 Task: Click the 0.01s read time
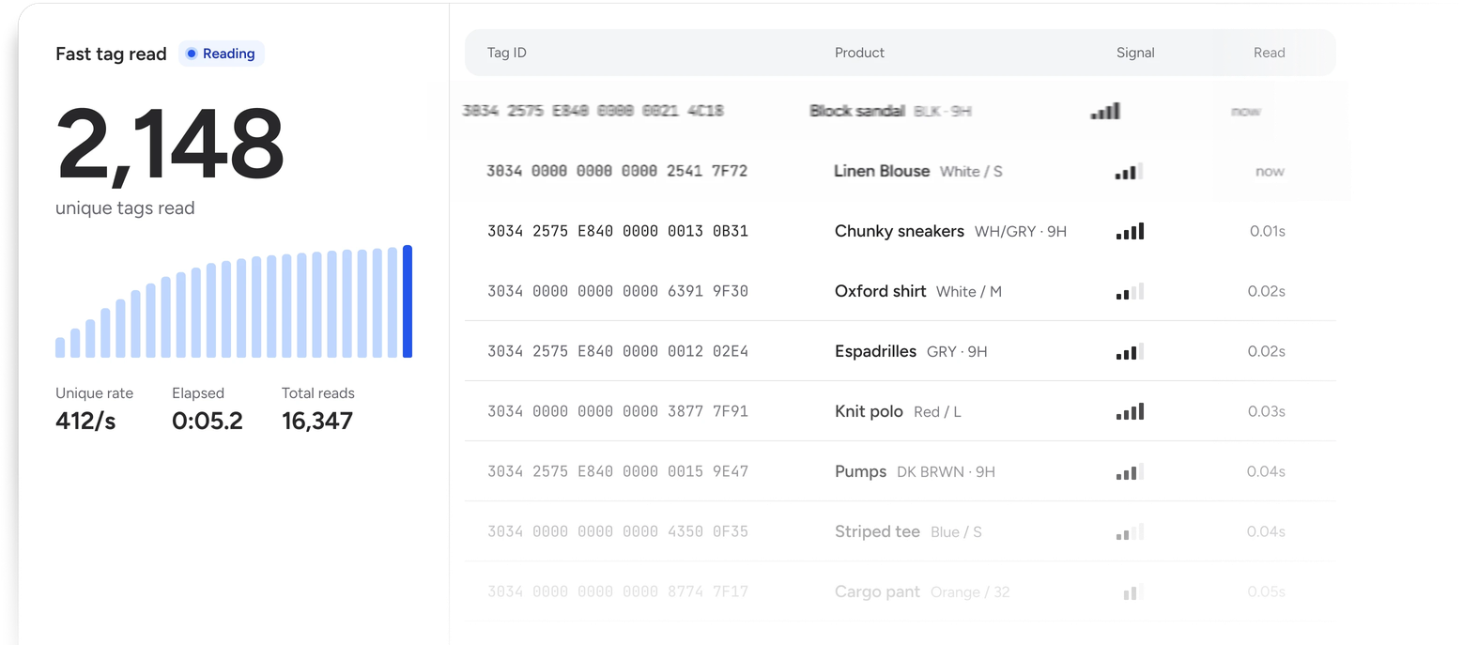pos(1267,231)
